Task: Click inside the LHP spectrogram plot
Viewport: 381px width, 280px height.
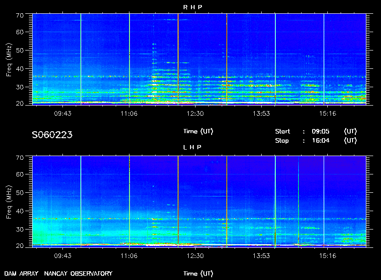Action: 199,202
